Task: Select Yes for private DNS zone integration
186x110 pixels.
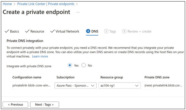Action: (x=70, y=65)
